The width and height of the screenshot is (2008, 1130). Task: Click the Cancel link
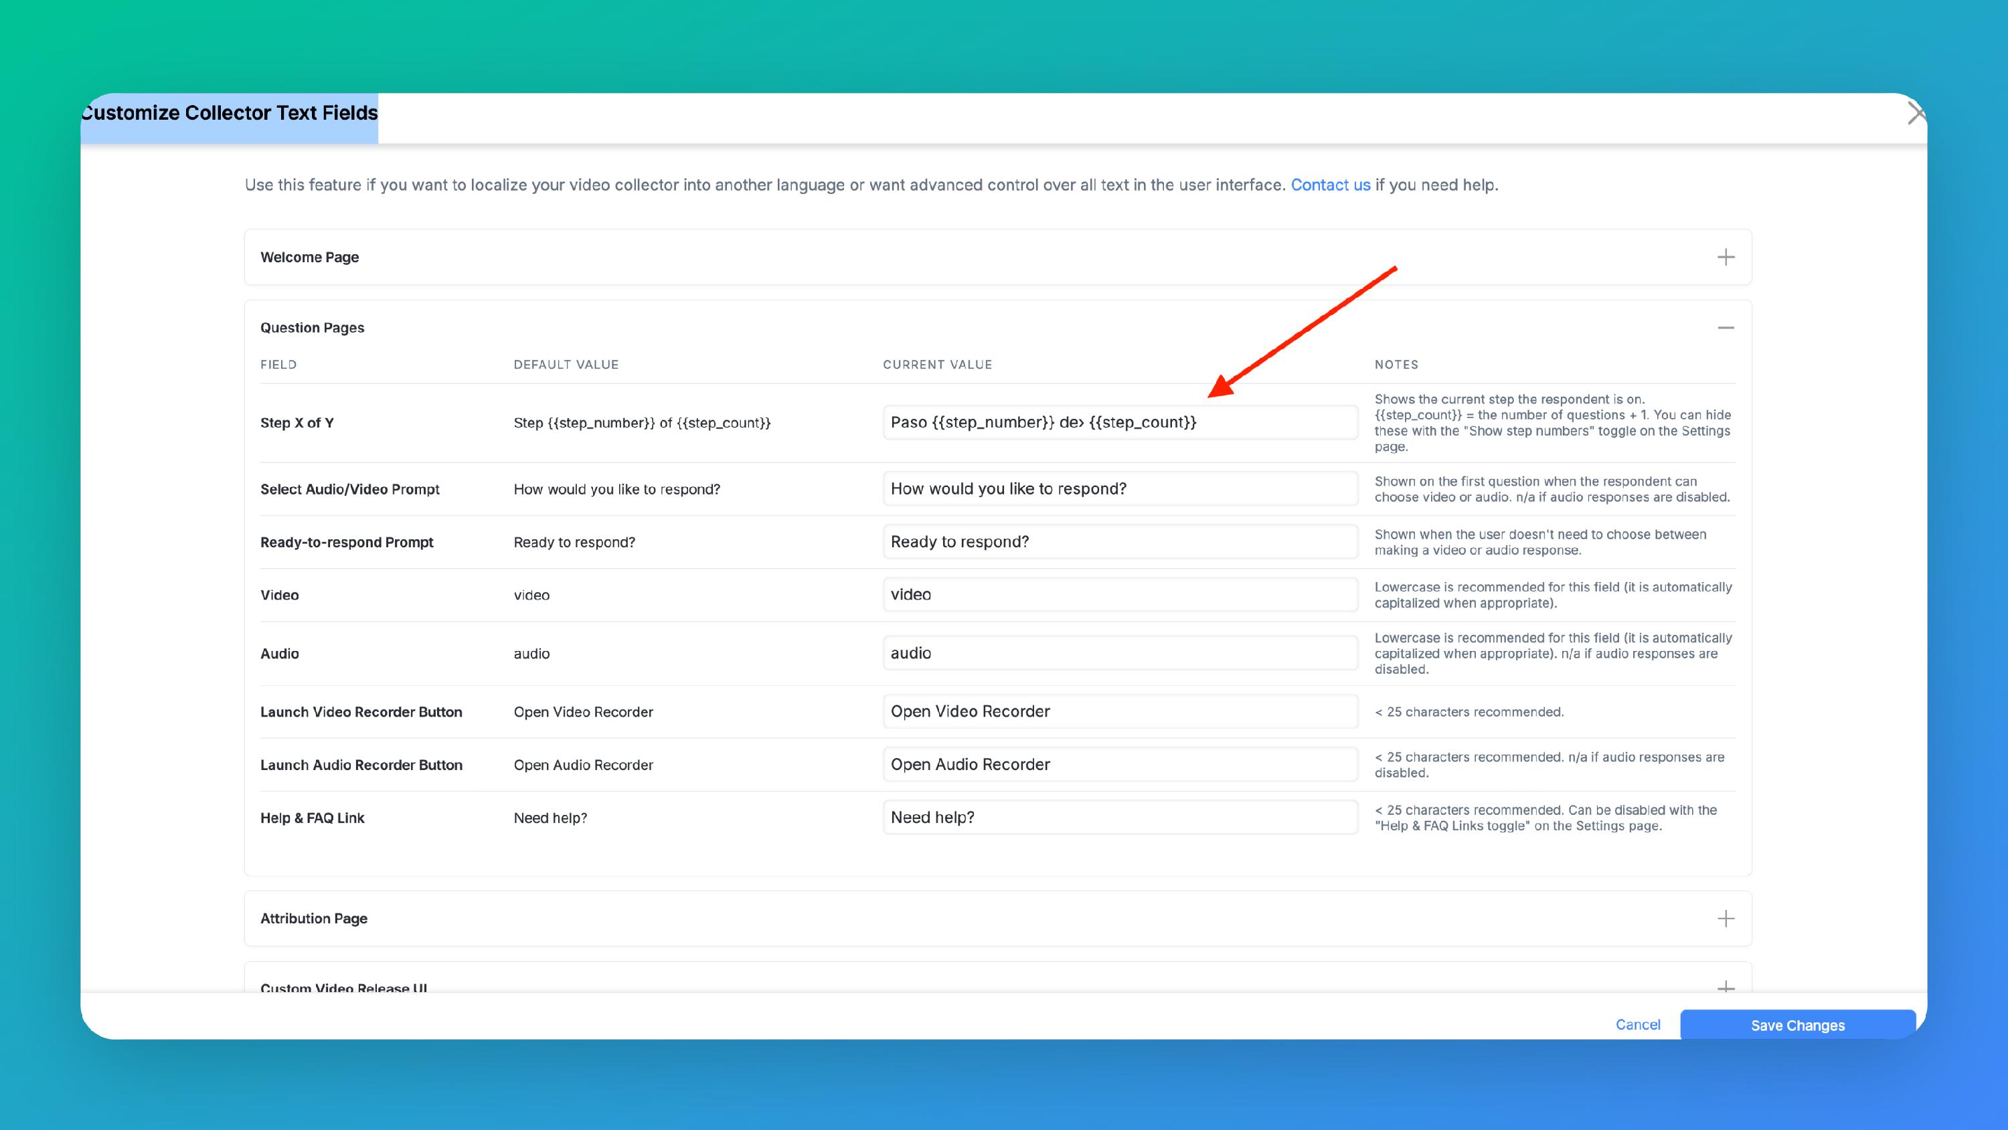1637,1025
